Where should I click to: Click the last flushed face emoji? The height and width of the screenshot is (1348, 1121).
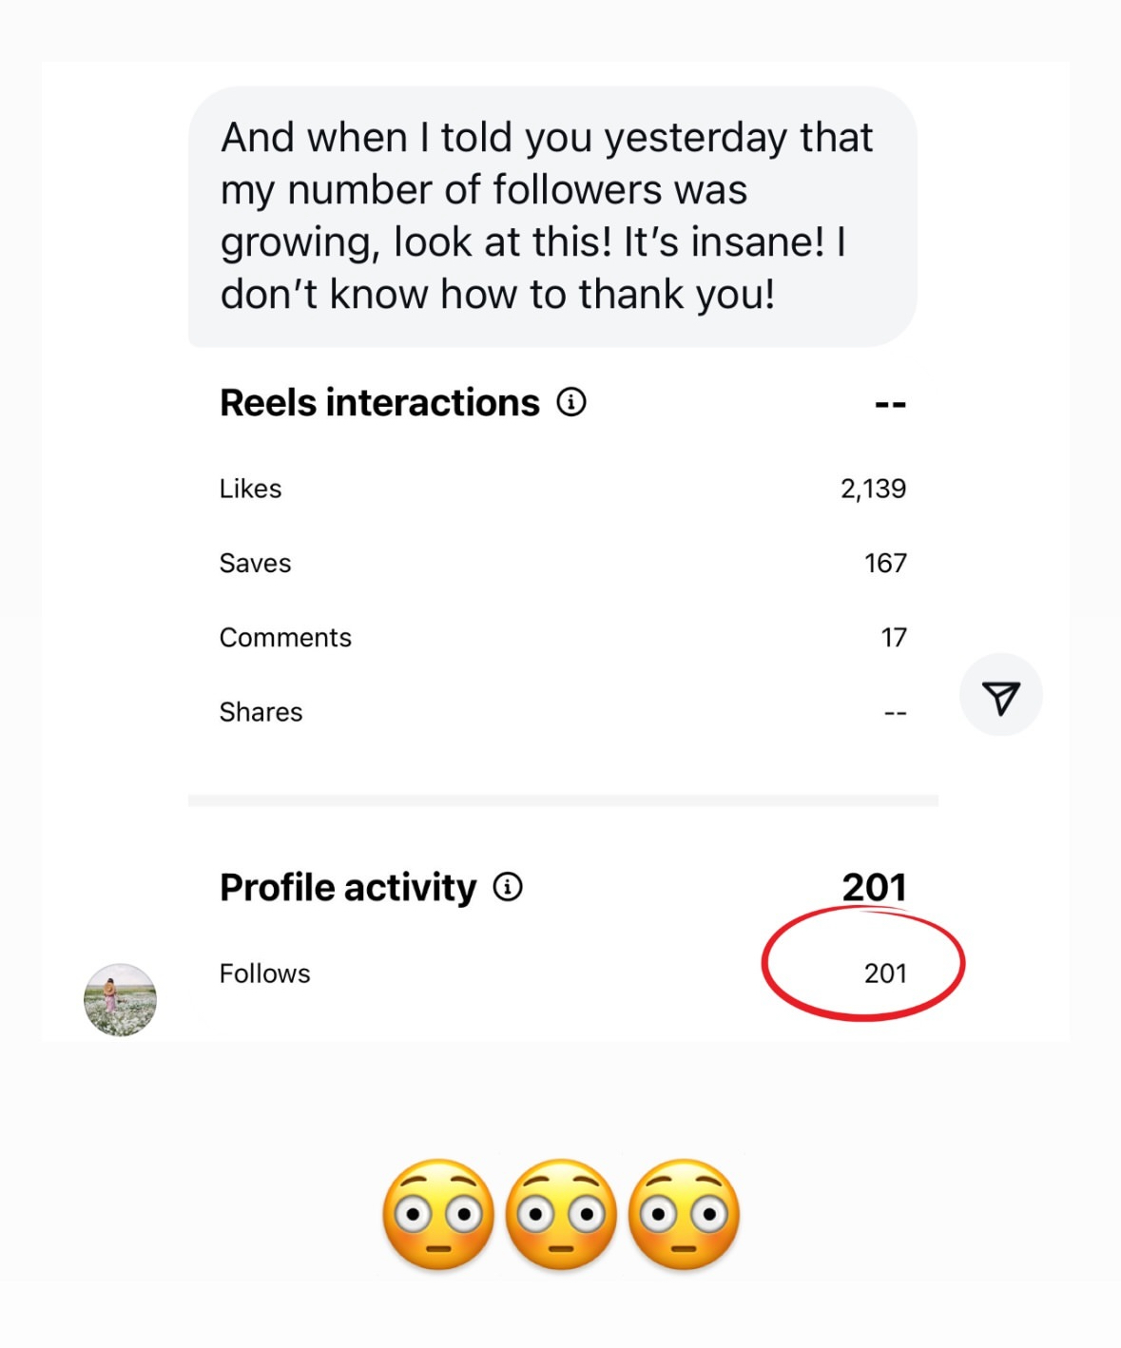[684, 1214]
